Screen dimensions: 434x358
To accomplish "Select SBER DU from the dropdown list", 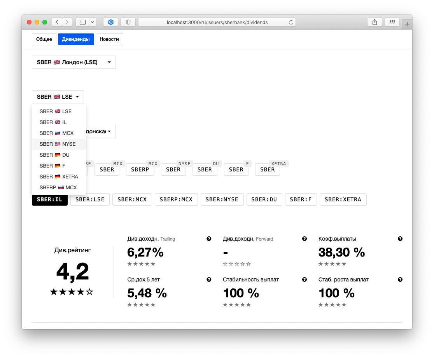I will click(59, 155).
